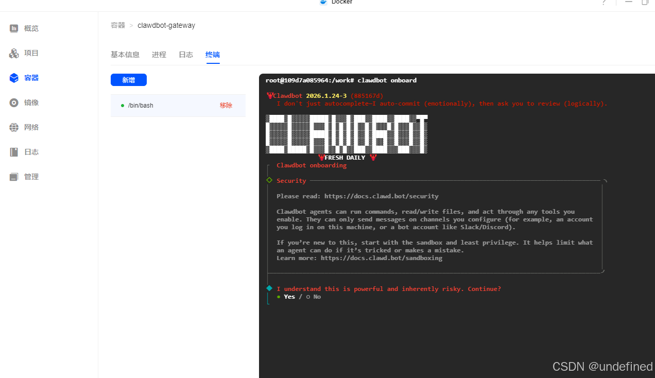Viewport: 655px width, 378px height.
Task: Click the 网络 sidebar label
Action: 31,127
